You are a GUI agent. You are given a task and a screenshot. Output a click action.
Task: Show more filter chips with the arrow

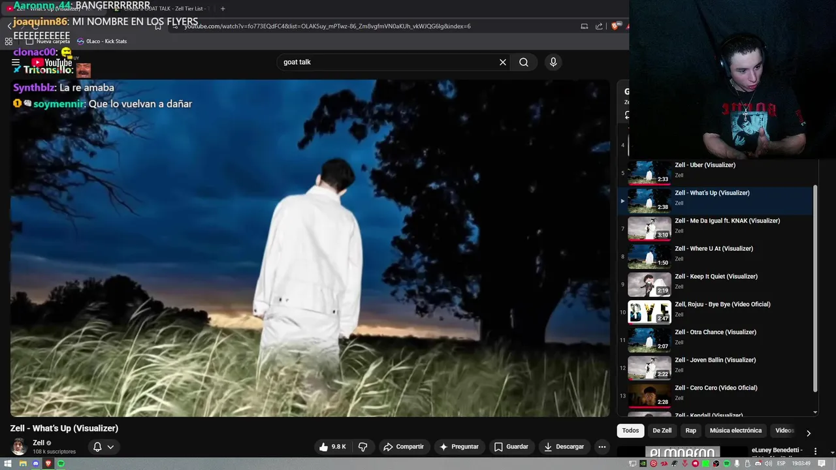pyautogui.click(x=809, y=433)
